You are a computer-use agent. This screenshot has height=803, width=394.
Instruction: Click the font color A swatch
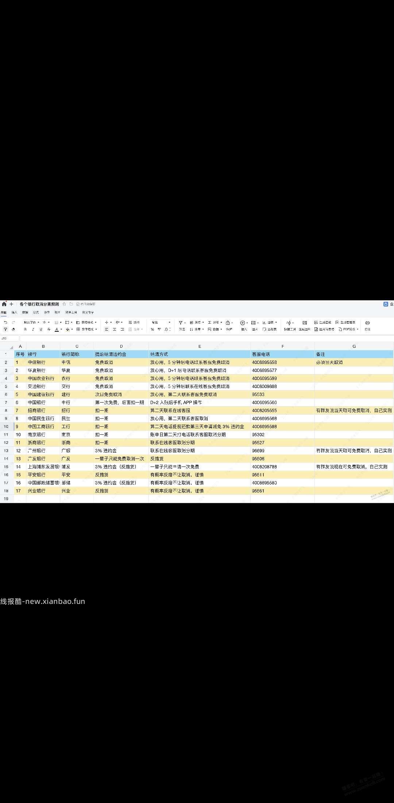pyautogui.click(x=57, y=330)
